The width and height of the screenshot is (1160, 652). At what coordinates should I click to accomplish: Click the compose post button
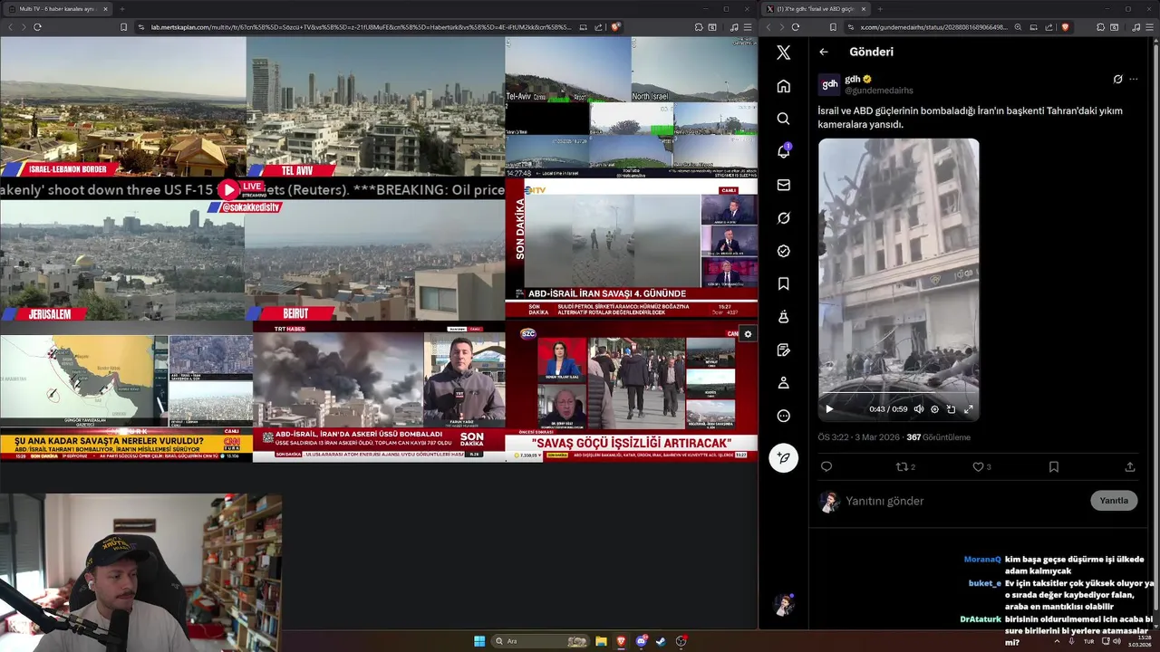click(x=784, y=457)
